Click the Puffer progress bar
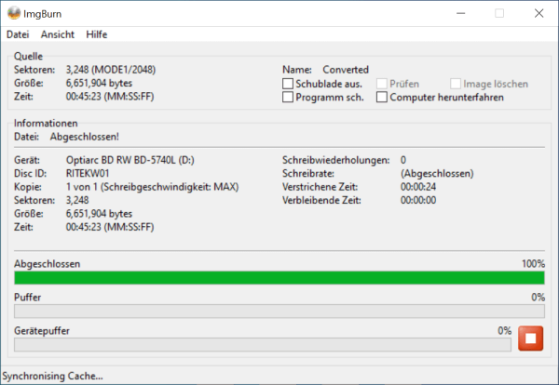Image resolution: width=559 pixels, height=385 pixels. click(279, 312)
